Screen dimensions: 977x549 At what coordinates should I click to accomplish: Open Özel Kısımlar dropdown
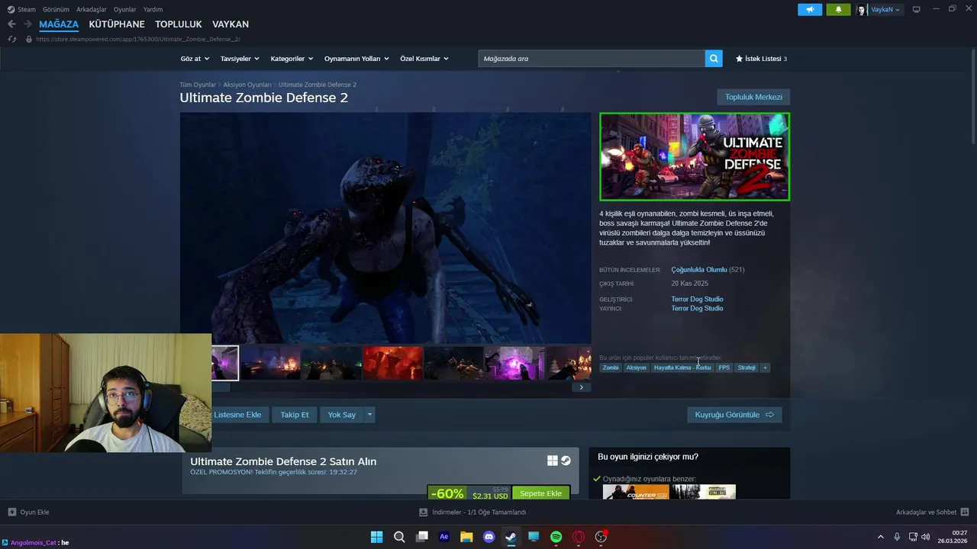pos(424,59)
